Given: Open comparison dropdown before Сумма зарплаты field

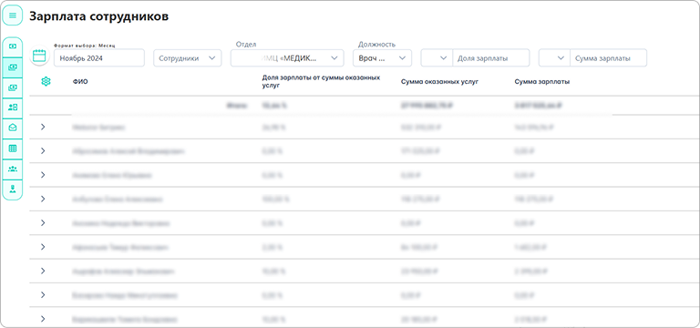Looking at the screenshot, I should click(x=554, y=58).
